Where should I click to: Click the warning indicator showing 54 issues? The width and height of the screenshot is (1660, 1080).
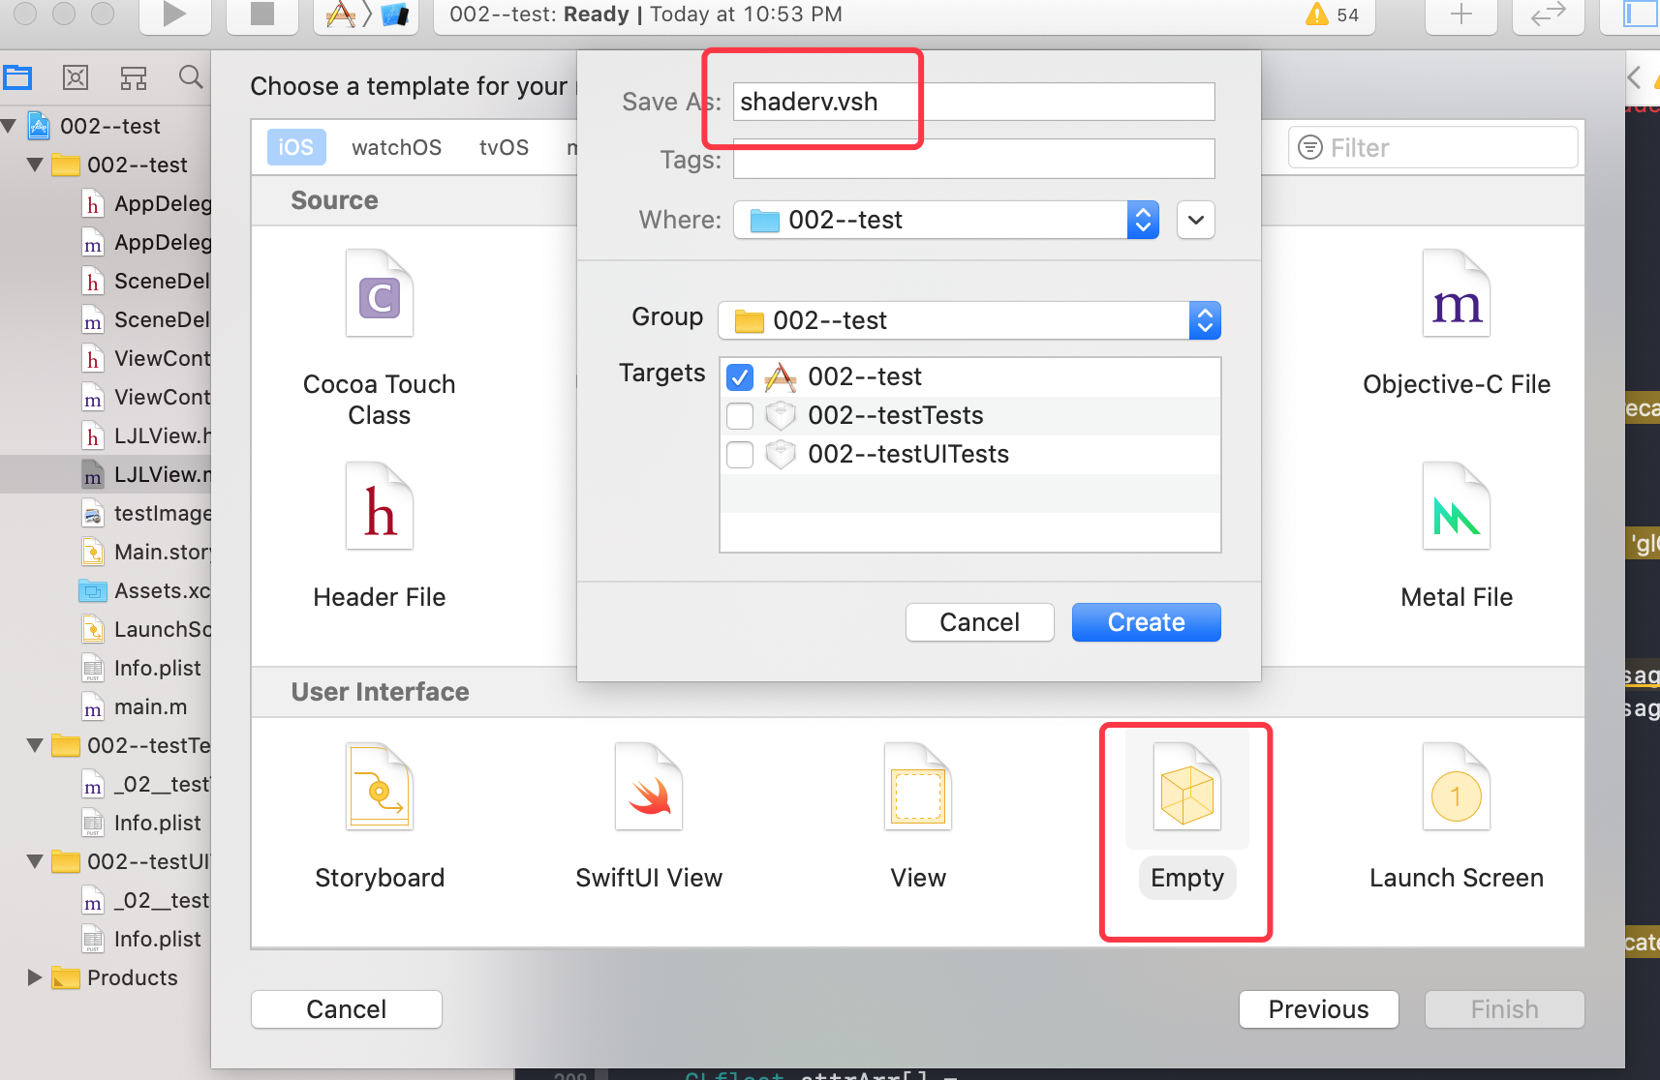(1333, 15)
